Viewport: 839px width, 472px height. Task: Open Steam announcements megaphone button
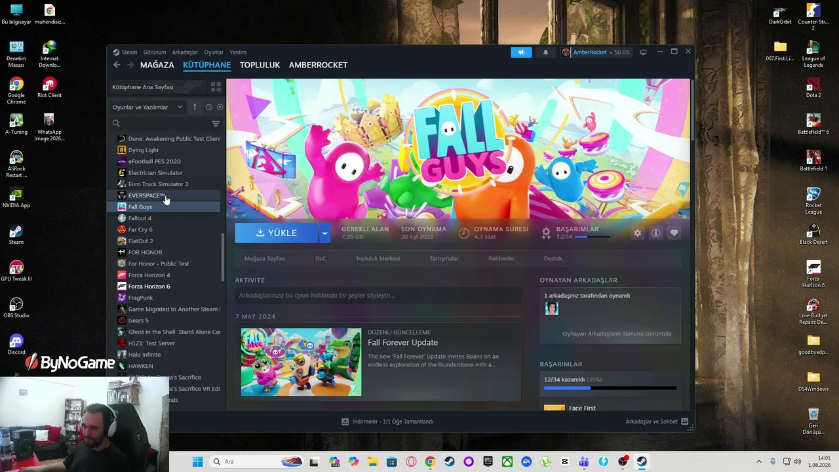521,52
